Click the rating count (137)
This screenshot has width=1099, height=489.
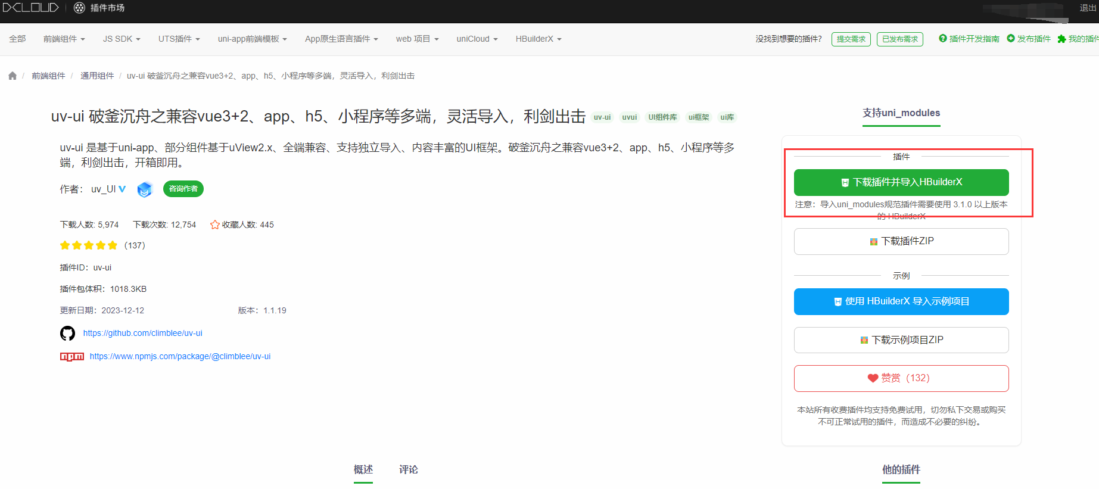(135, 245)
